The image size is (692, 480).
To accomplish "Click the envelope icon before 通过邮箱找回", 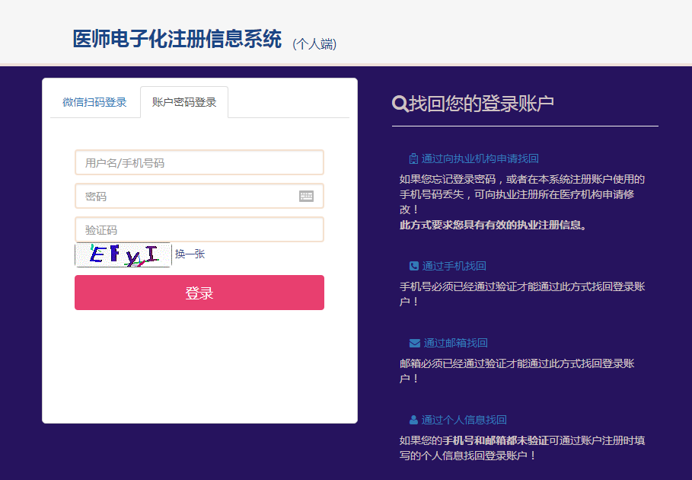I will click(x=414, y=343).
